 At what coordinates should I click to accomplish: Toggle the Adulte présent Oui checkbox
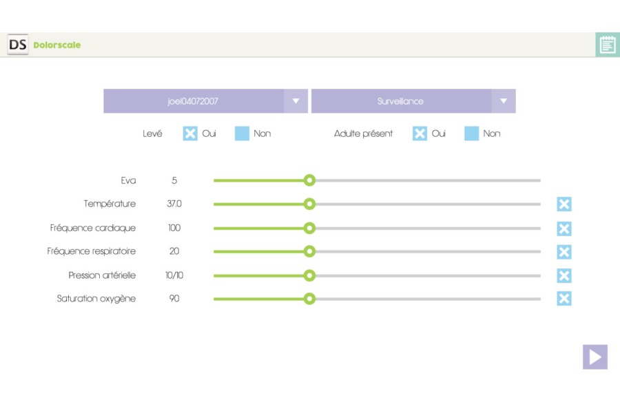(420, 134)
